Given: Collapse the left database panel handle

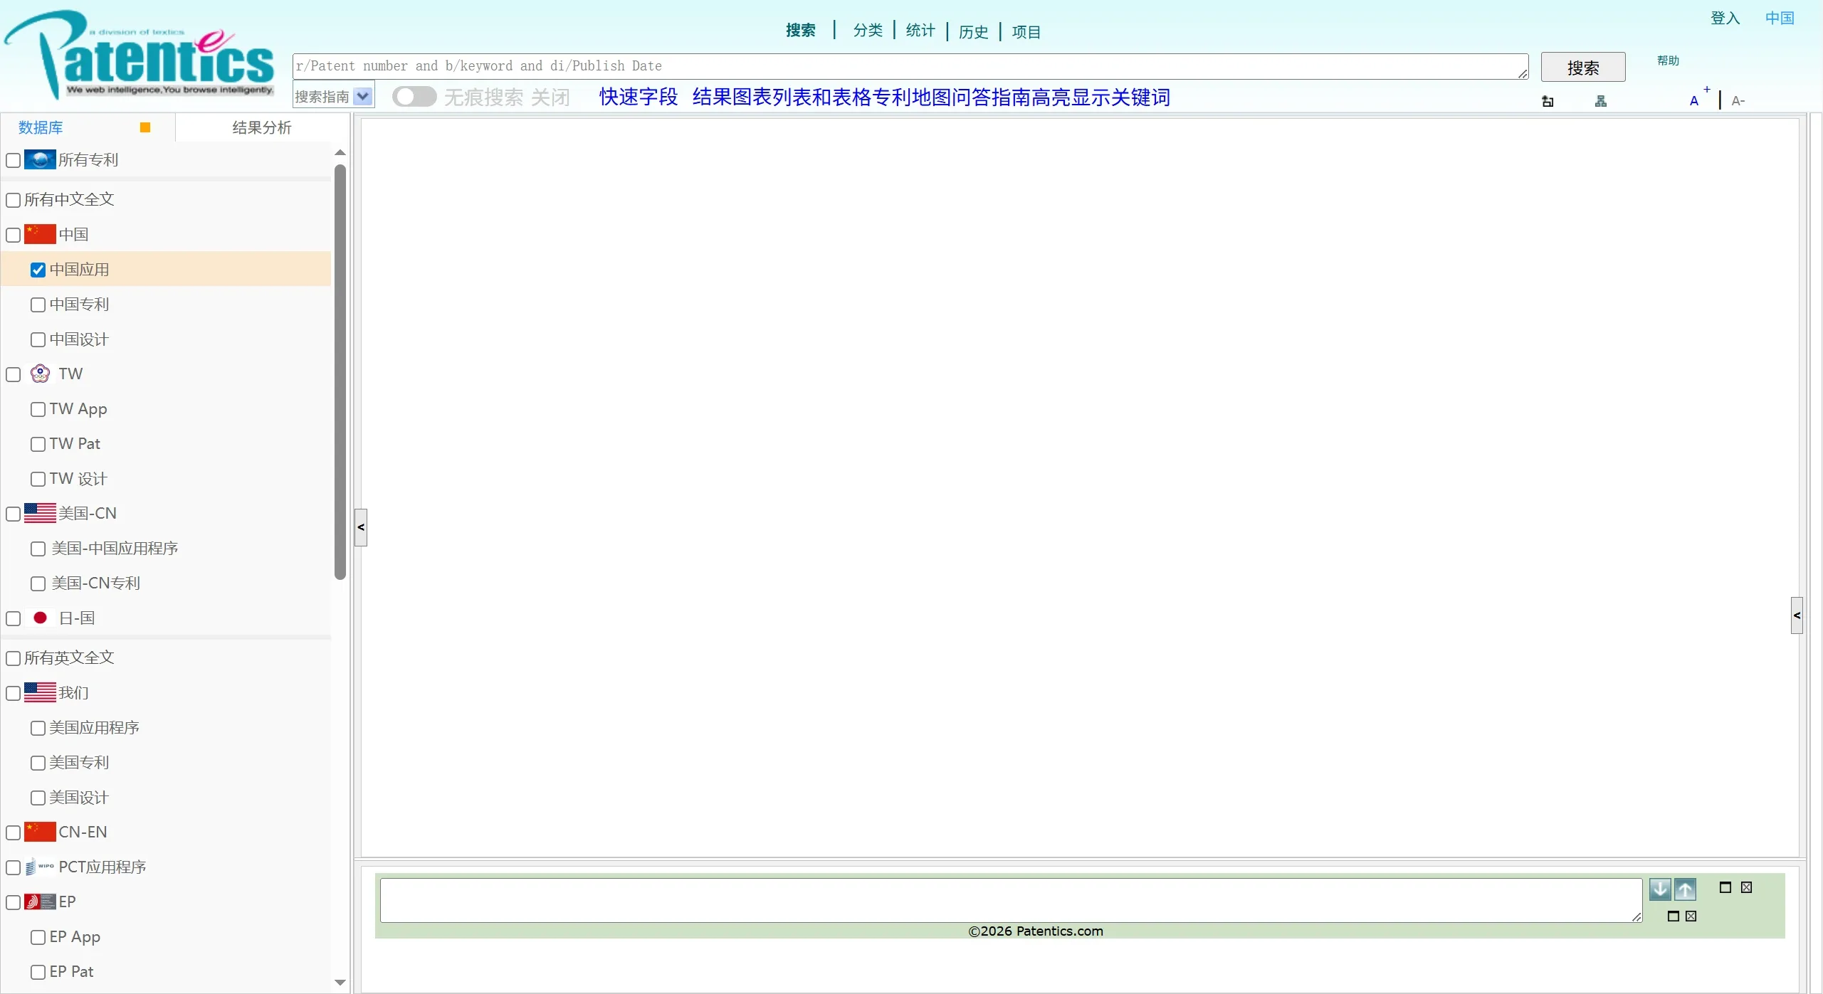Looking at the screenshot, I should tap(361, 527).
